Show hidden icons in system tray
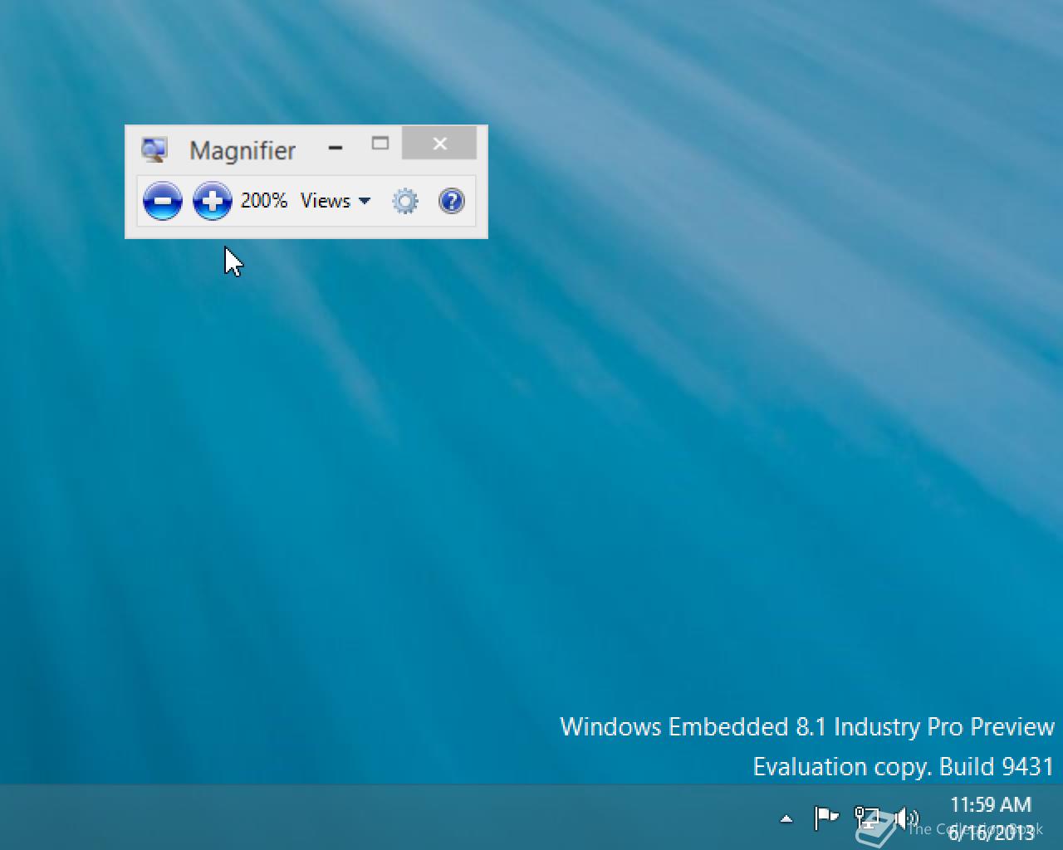The width and height of the screenshot is (1063, 850). pos(786,819)
